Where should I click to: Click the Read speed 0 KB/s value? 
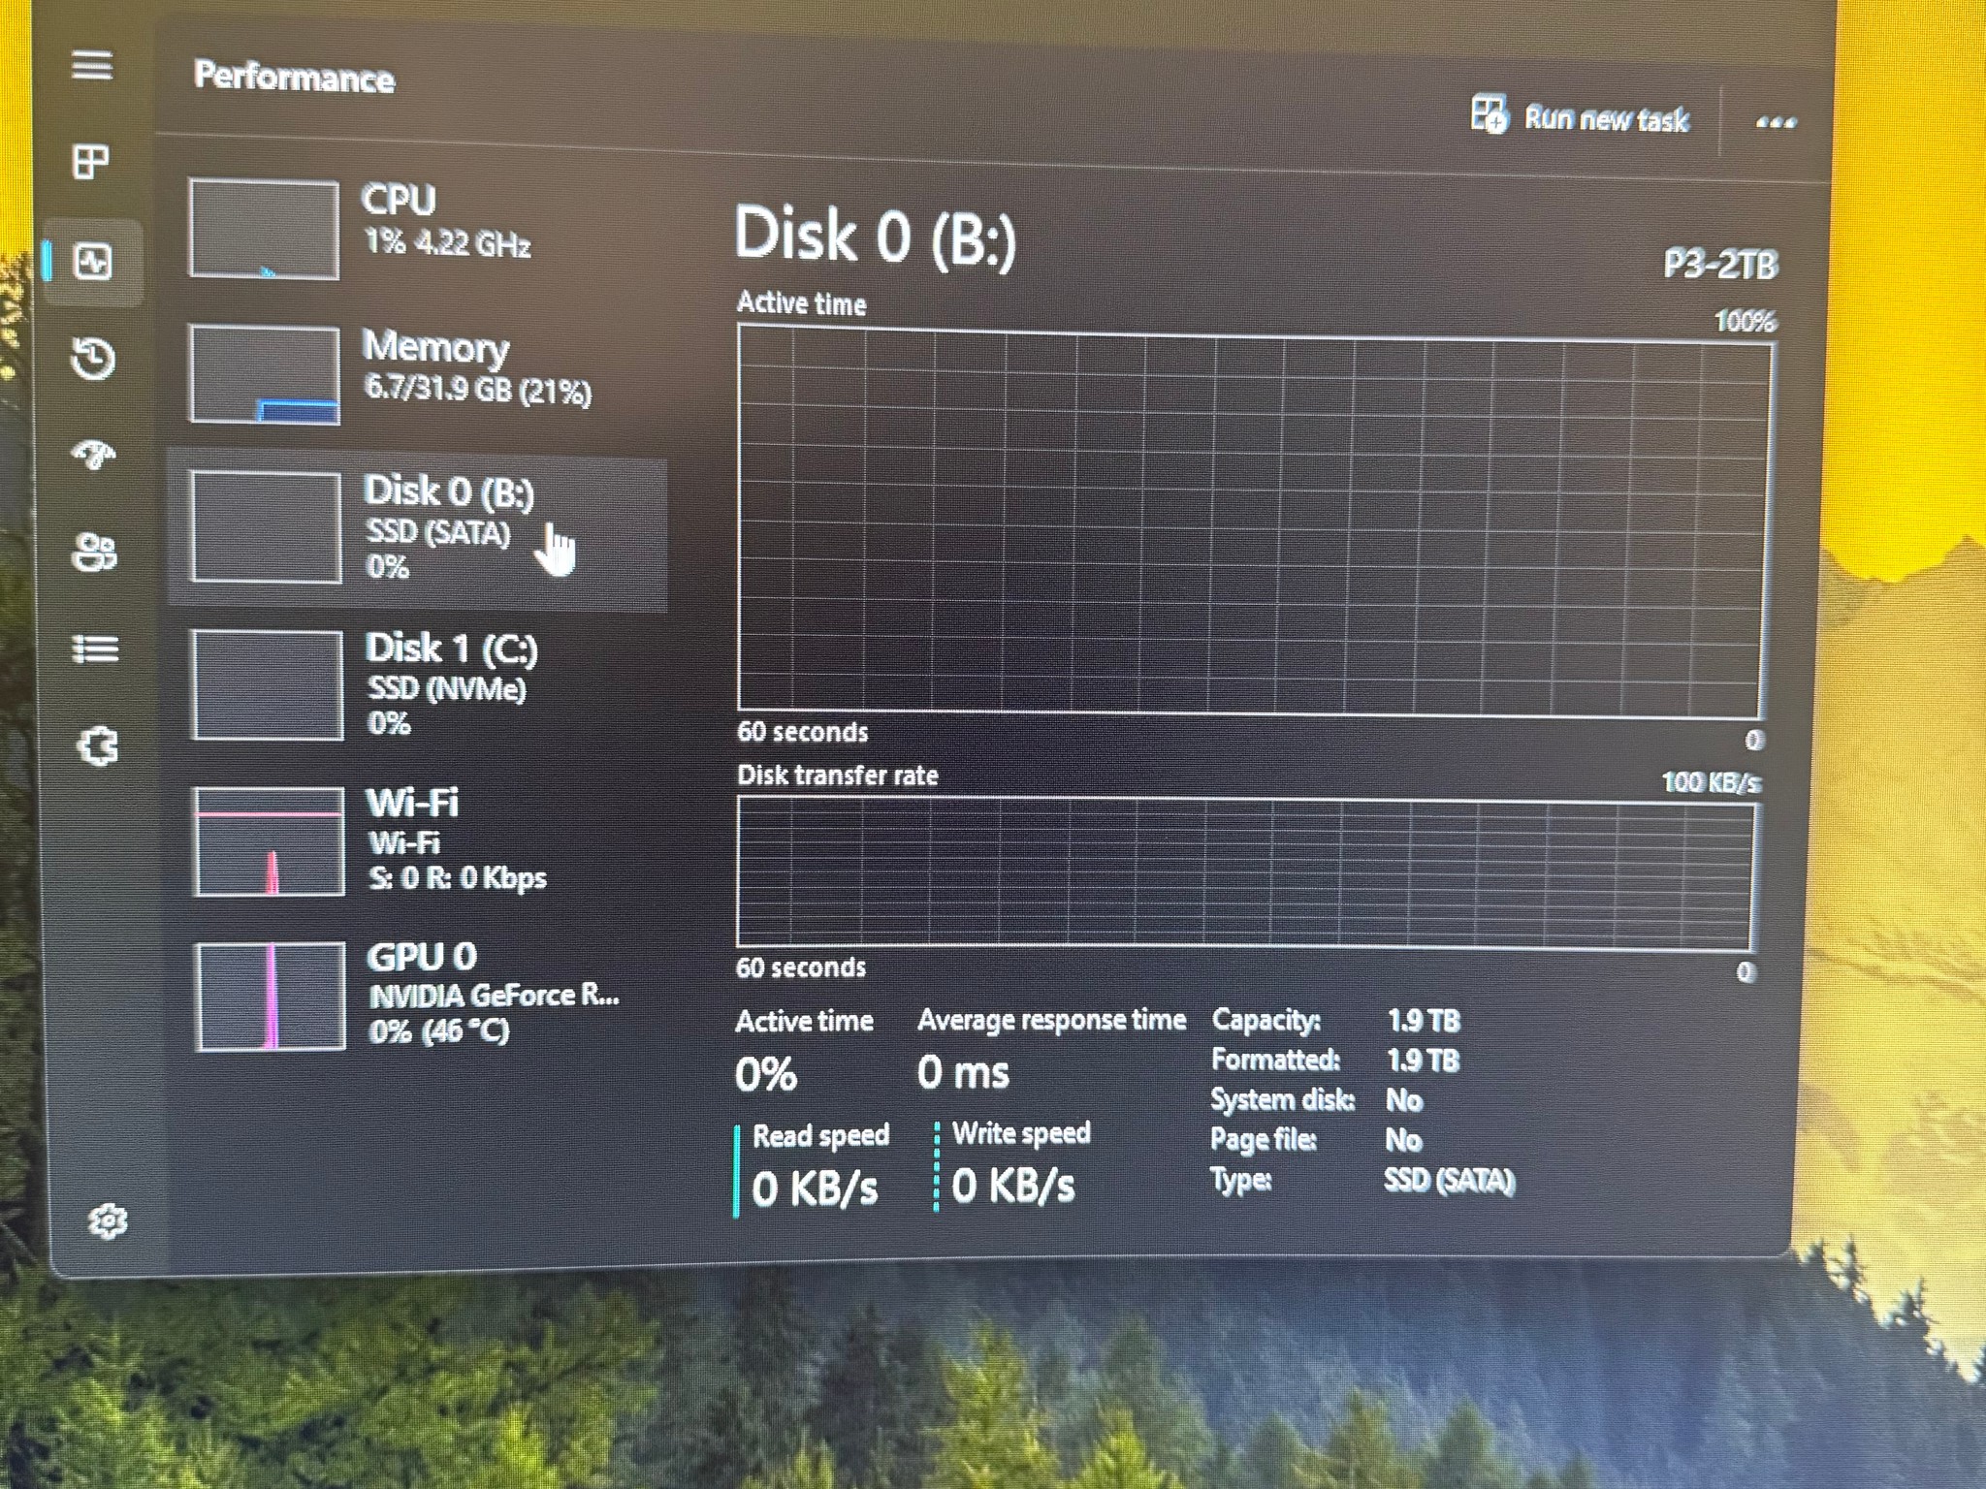click(815, 1188)
